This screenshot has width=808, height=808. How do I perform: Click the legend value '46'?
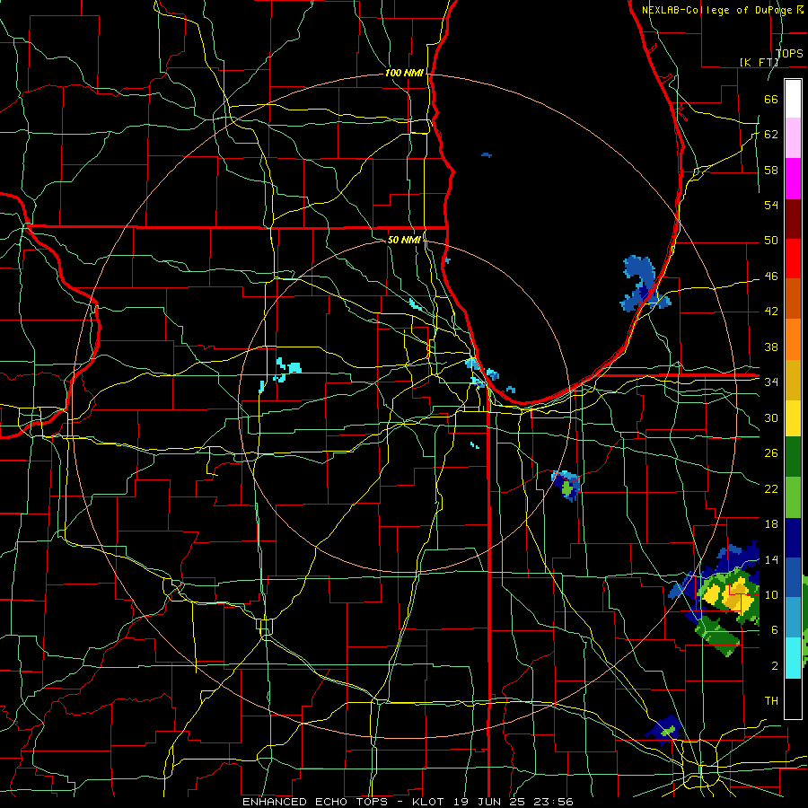(x=771, y=277)
